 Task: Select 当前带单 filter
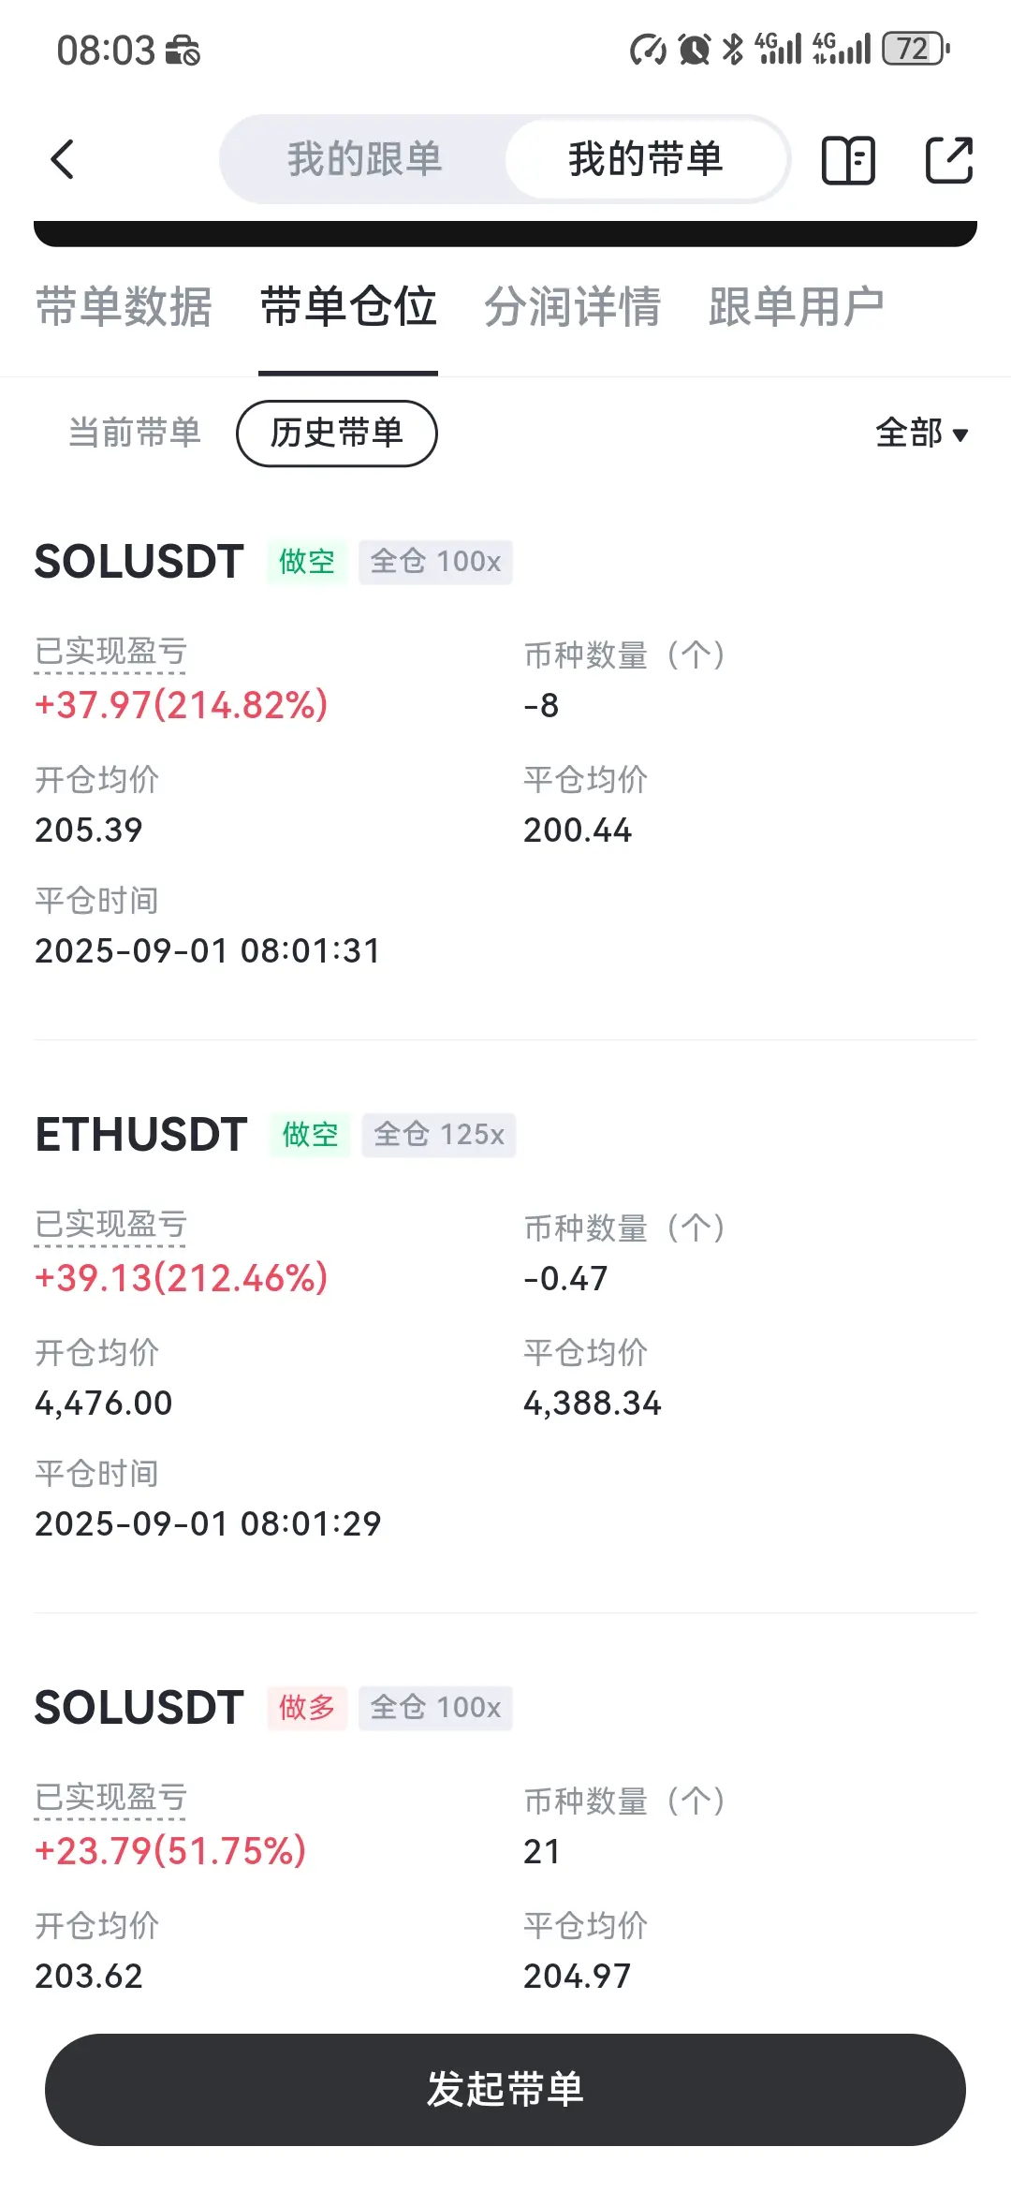pyautogui.click(x=135, y=433)
